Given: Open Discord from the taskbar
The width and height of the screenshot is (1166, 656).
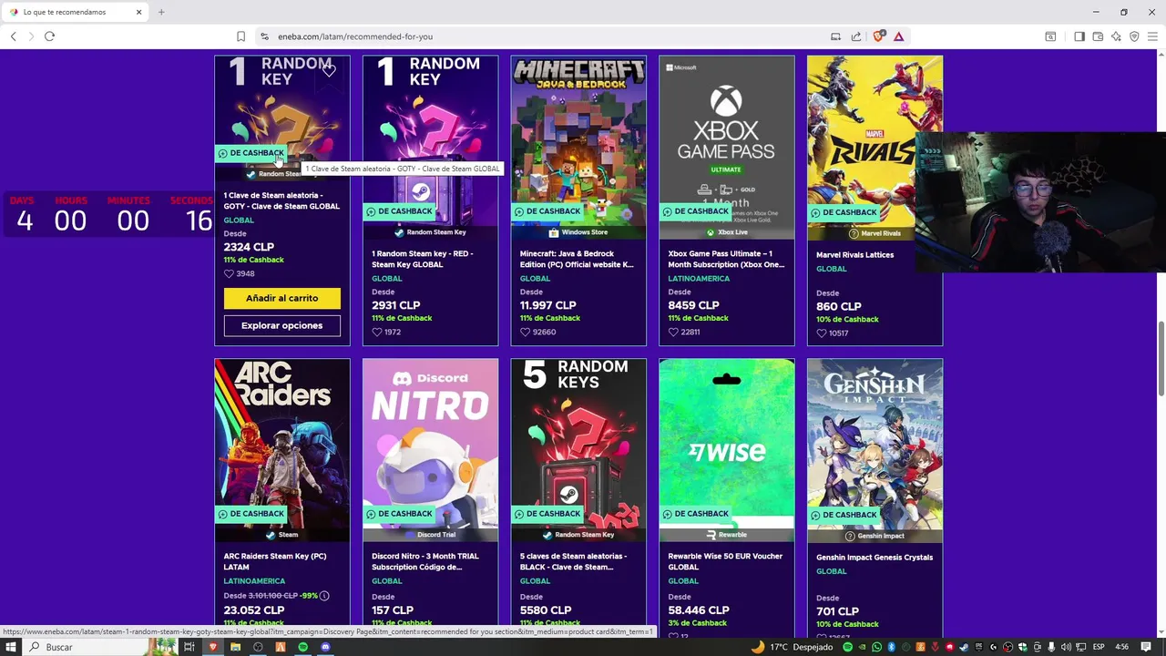Looking at the screenshot, I should click(325, 647).
